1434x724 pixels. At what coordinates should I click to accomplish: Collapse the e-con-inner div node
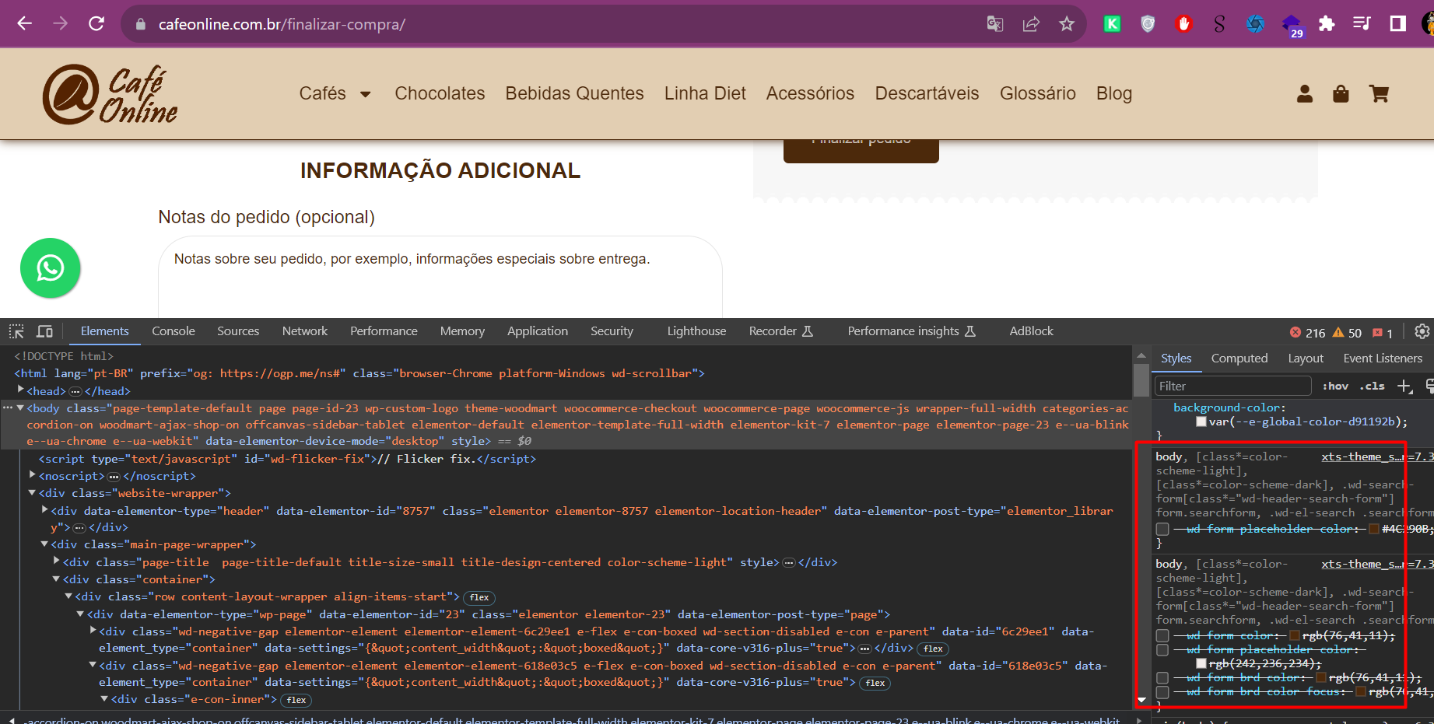104,698
